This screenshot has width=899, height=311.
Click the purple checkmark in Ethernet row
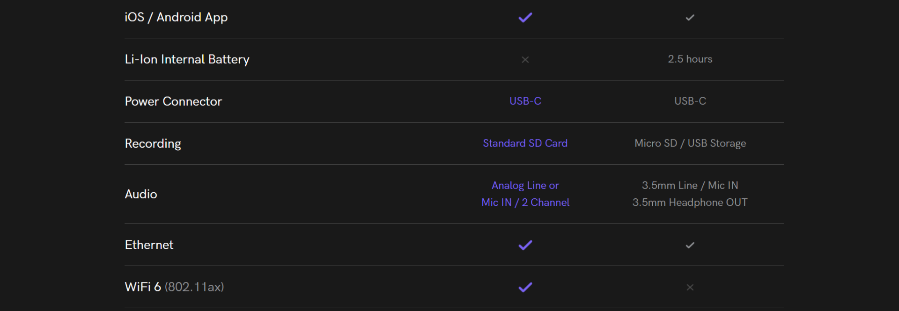[525, 245]
